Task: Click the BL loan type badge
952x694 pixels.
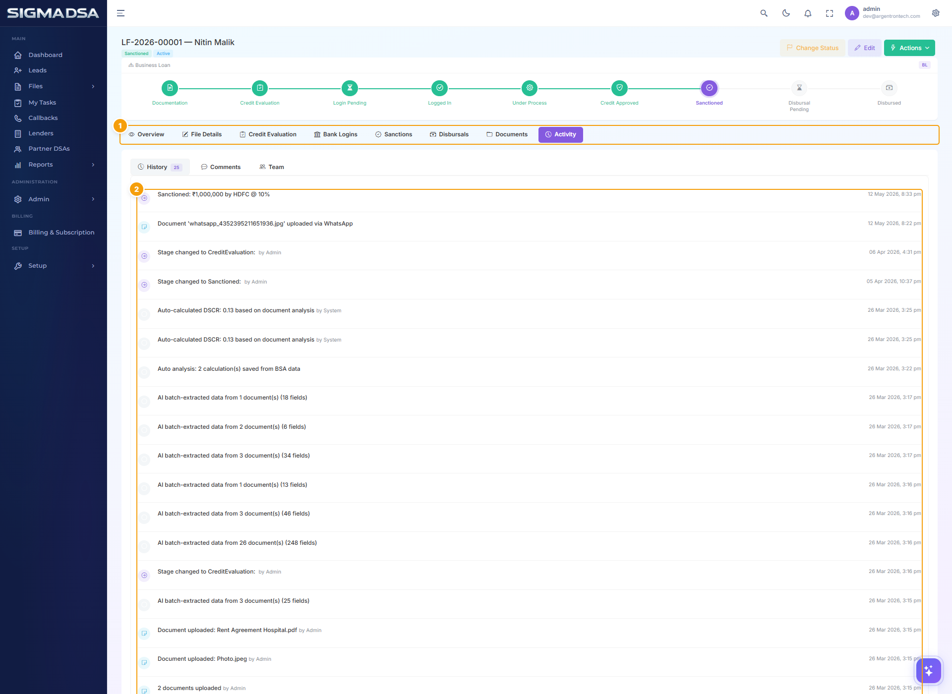Action: (x=925, y=65)
